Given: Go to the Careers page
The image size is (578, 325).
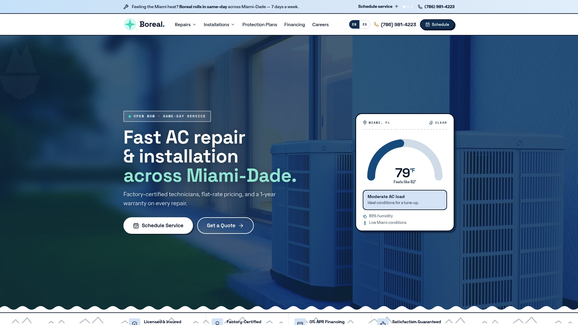Looking at the screenshot, I should [x=320, y=25].
